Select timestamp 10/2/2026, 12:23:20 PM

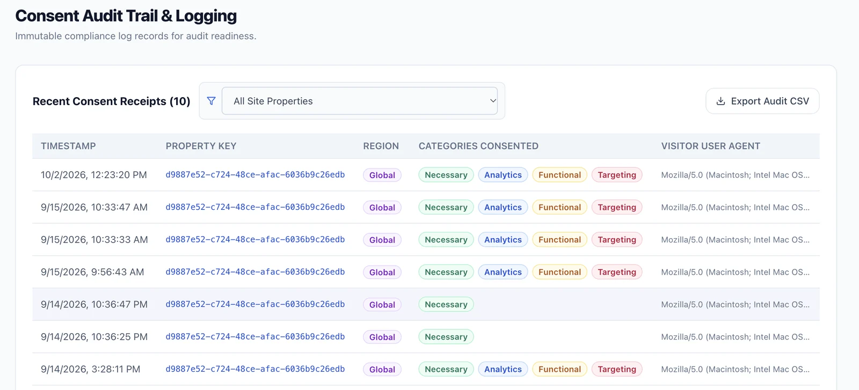click(x=94, y=175)
